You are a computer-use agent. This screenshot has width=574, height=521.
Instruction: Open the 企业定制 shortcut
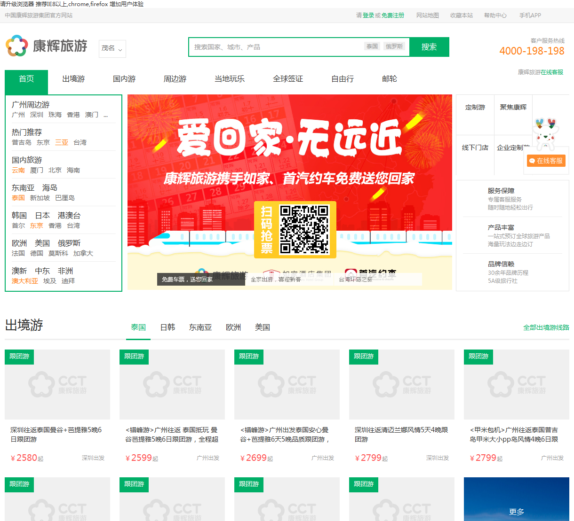pos(513,148)
